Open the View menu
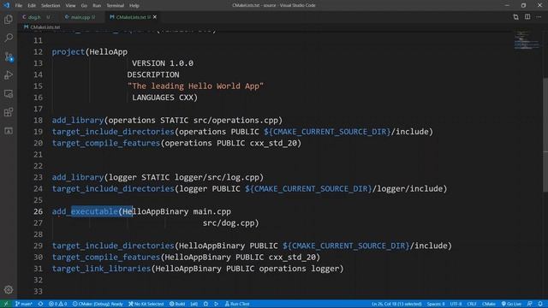The width and height of the screenshot is (548, 308). pos(70,6)
